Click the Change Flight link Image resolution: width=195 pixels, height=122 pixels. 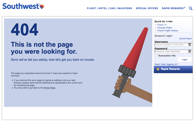tap(165, 28)
